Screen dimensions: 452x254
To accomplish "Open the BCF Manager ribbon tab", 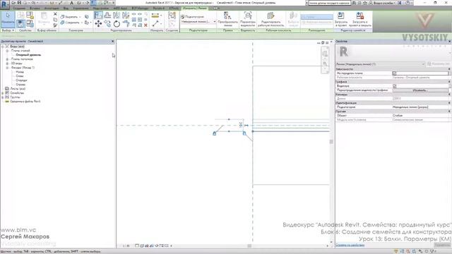I will (x=140, y=8).
